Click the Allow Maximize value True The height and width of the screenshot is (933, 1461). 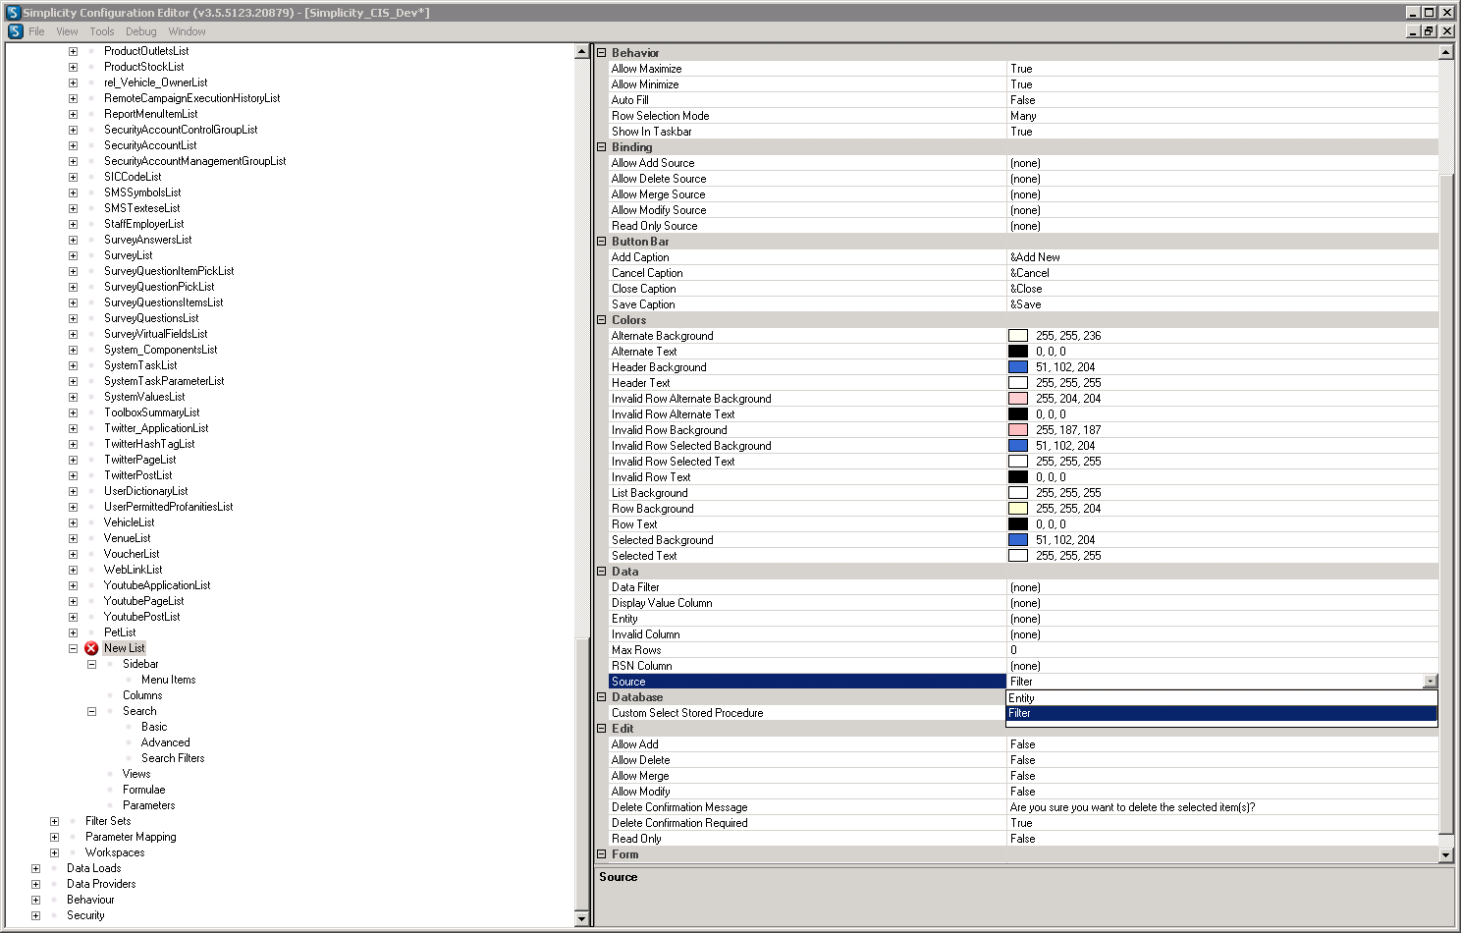pos(1222,69)
